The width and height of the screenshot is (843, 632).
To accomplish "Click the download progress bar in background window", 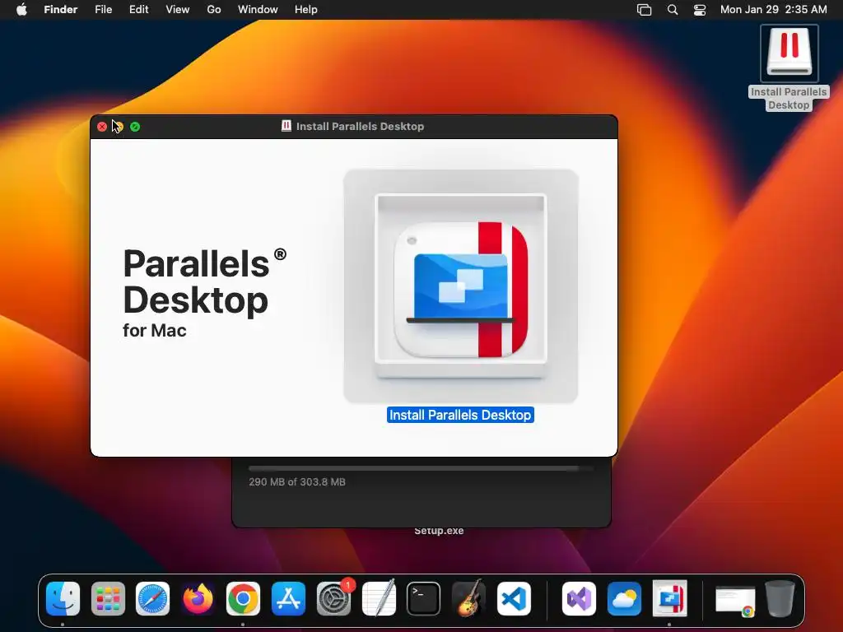I will (421, 468).
